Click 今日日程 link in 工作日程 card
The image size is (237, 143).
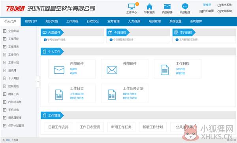pyautogui.click(x=181, y=69)
